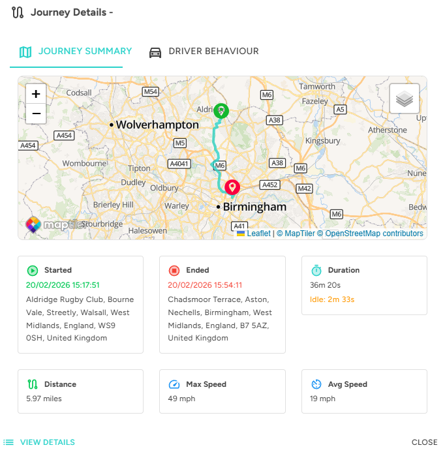Click the A4041 road shield
This screenshot has width=445, height=456.
(179, 164)
